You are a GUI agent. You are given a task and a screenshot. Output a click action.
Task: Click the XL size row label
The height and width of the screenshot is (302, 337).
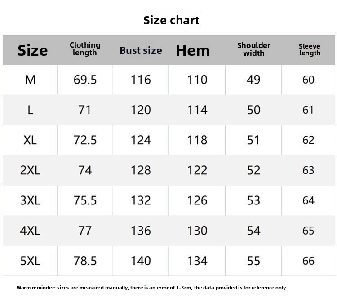(30, 140)
